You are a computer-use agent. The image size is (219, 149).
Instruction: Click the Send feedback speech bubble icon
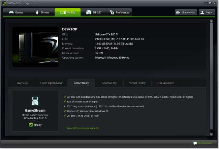(x=195, y=143)
